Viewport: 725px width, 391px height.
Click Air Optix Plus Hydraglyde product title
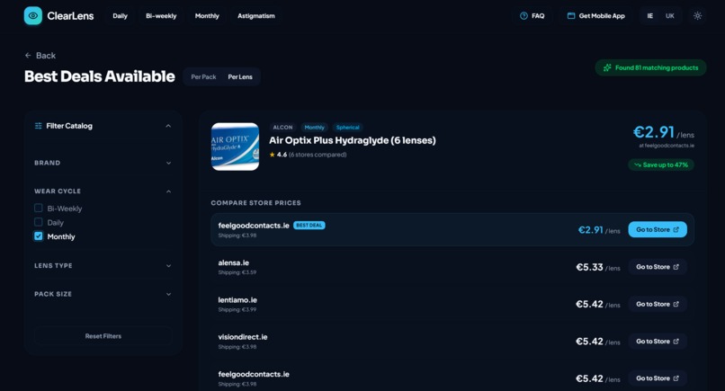pyautogui.click(x=353, y=140)
